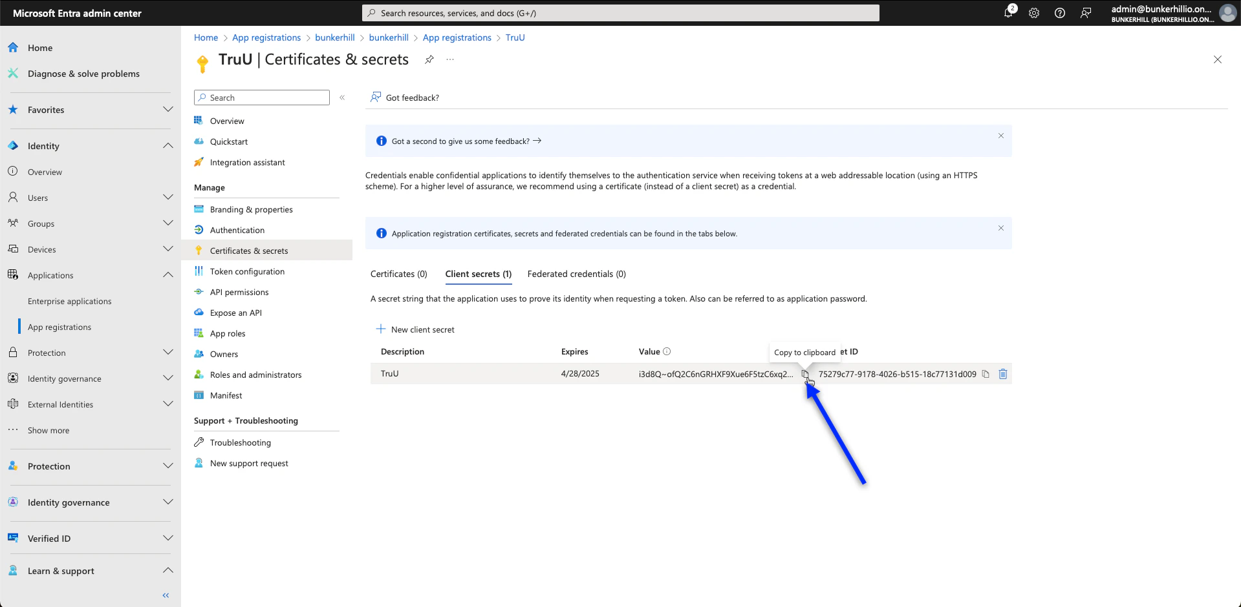Viewport: 1241px width, 607px height.
Task: Close the Certificates & secrets blade
Action: pos(1218,59)
